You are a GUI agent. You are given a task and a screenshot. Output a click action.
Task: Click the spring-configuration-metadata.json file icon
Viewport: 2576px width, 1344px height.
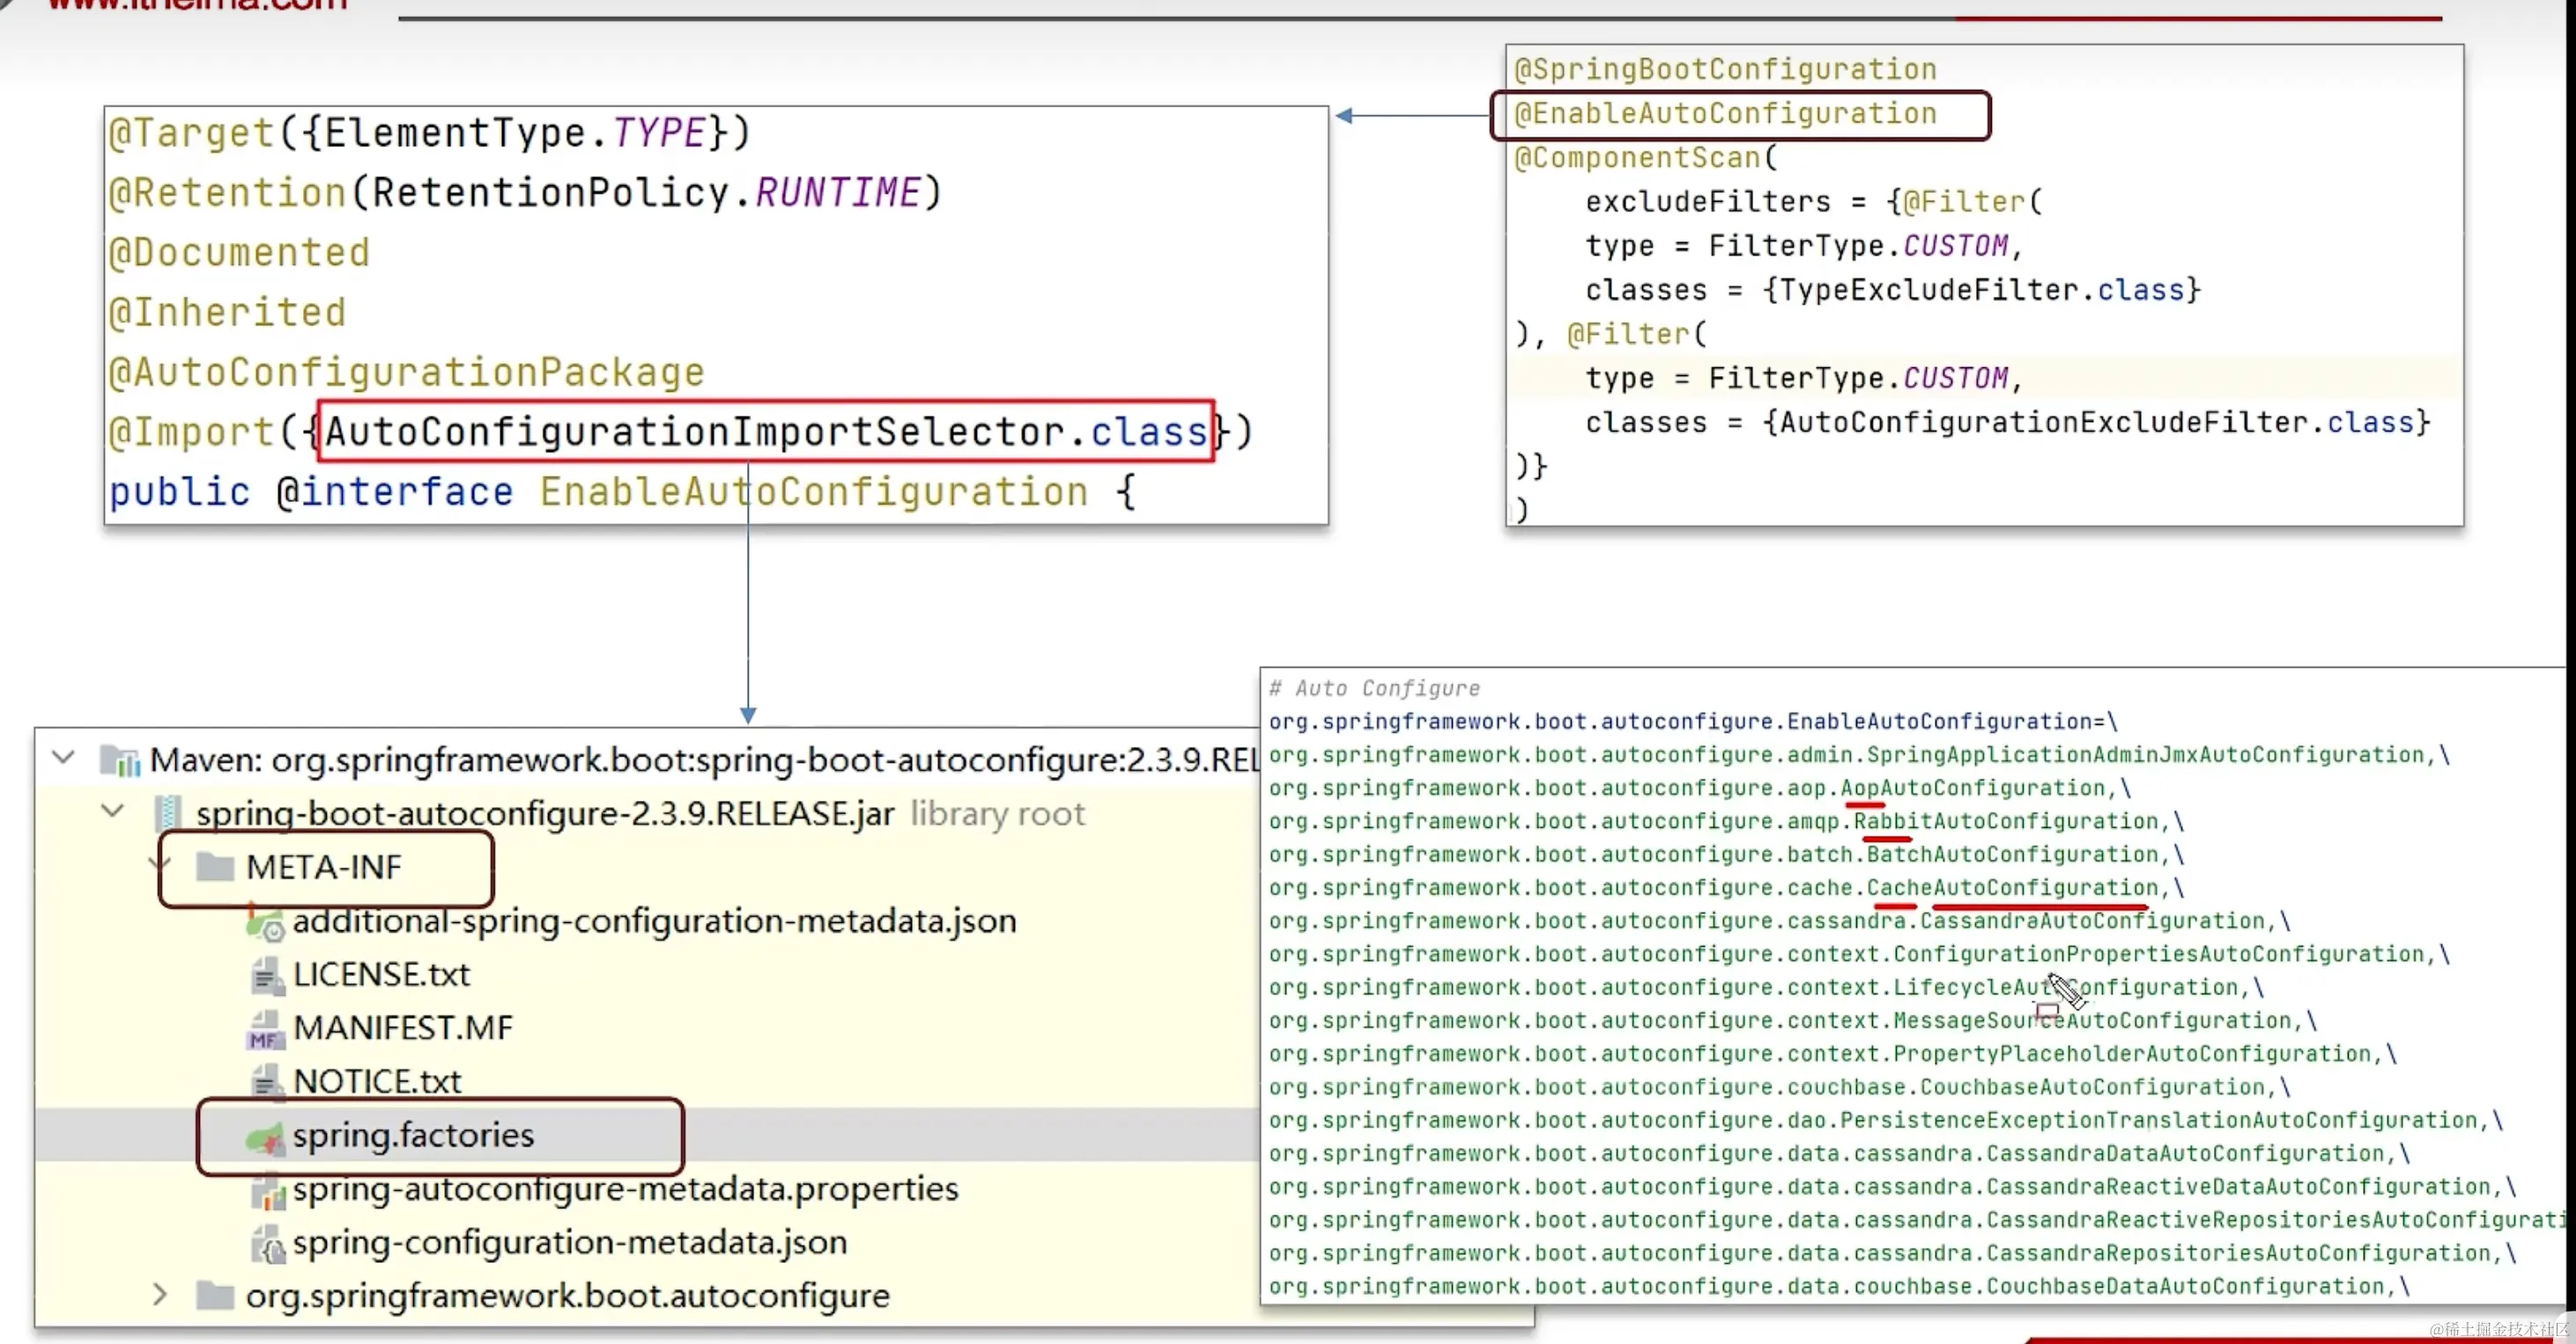tap(267, 1244)
